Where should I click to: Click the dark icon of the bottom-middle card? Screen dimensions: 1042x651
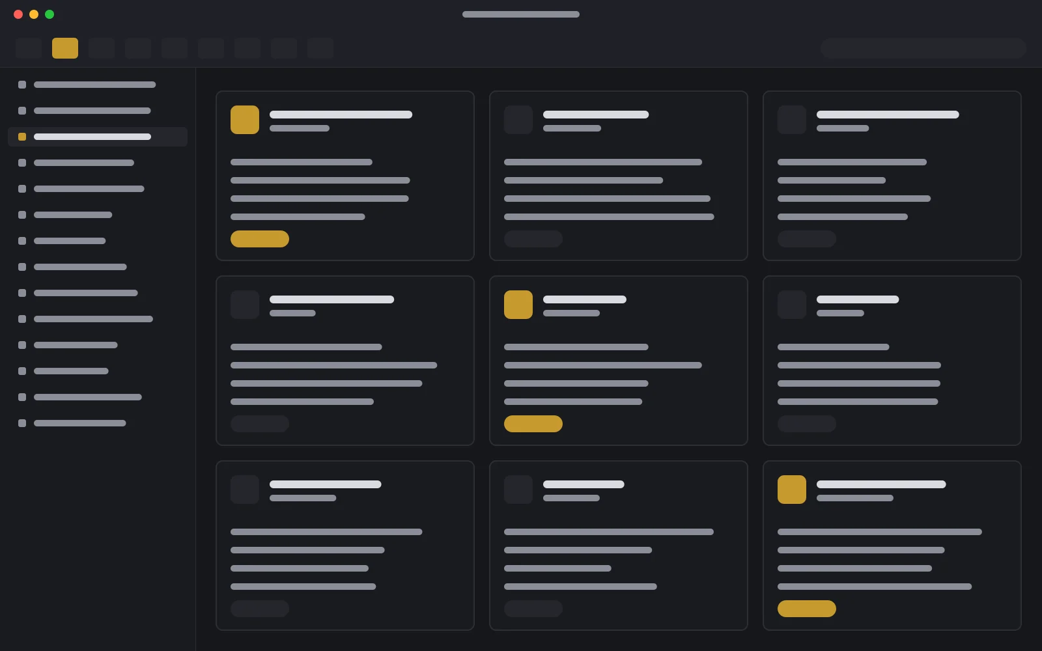point(518,490)
